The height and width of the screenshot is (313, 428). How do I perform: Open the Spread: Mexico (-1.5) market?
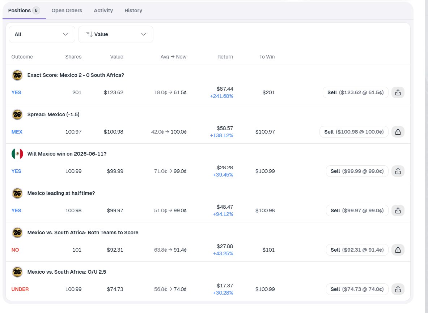click(53, 114)
